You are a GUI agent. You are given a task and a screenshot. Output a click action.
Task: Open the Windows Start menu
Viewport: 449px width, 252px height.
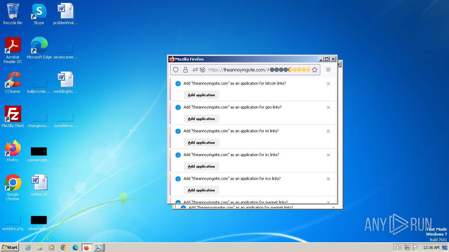point(9,247)
